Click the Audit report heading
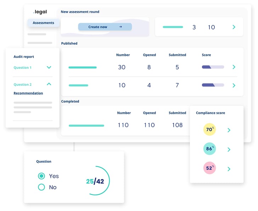This screenshot has height=211, width=258. pyautogui.click(x=24, y=56)
